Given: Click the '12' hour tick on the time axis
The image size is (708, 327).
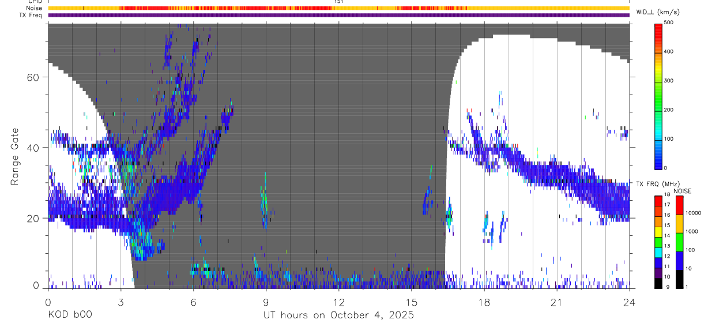Looking at the screenshot, I should click(x=338, y=302).
